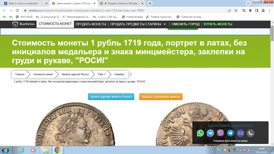Open ПРОДАТЬ ПРЕДМЕТЫ СТАРИНЫ menu
274x154 pixels.
coord(136,24)
